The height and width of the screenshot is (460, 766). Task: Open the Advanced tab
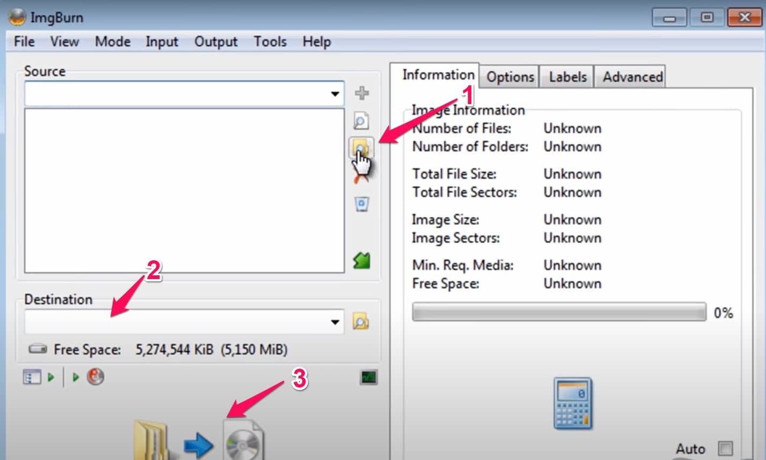click(632, 77)
